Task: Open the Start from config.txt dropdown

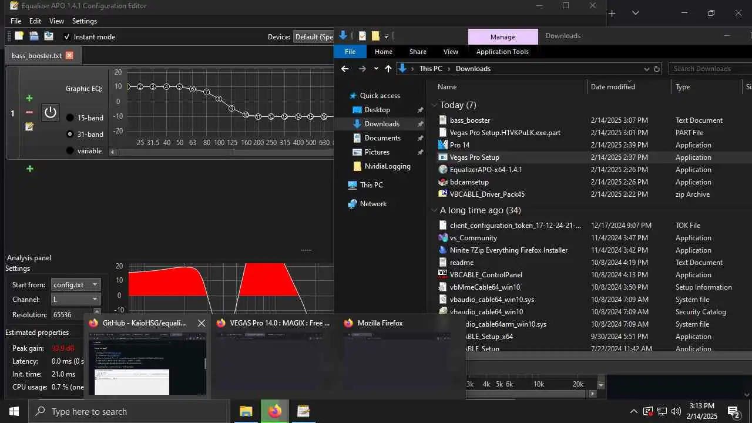Action: click(x=76, y=285)
